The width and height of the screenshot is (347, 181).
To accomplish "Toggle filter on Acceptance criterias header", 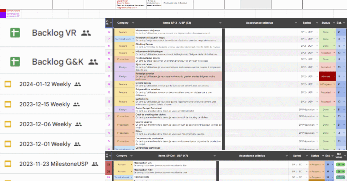I will pyautogui.click(x=296, y=23).
